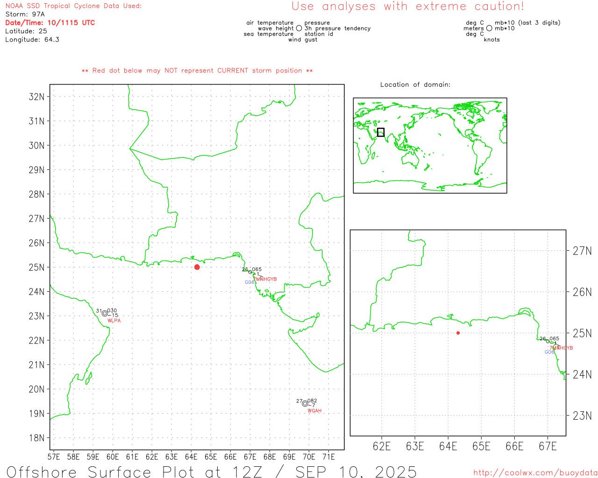598x478 pixels.
Task: Click the red WLPA station ID label
Action: 114,321
